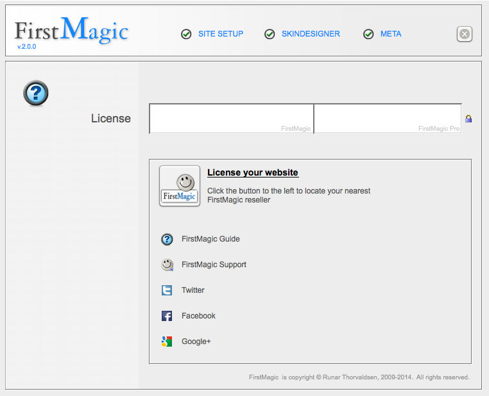Click the Facebook logo icon

[167, 316]
